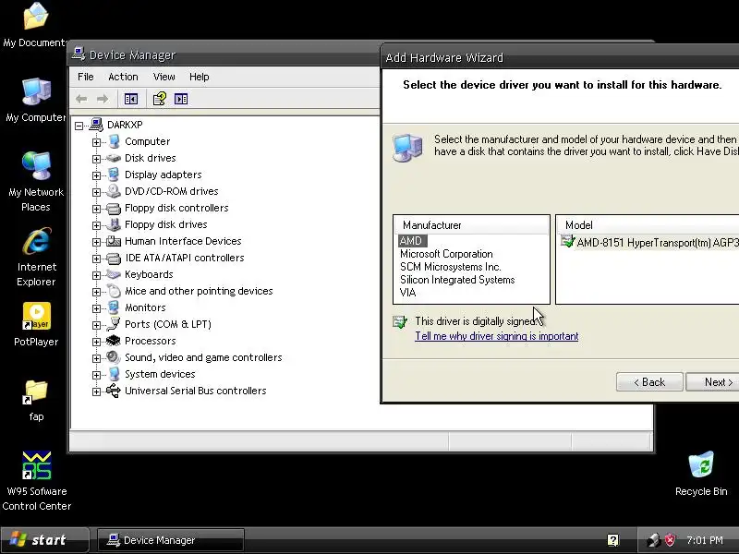Click the security shield tray icon

tap(670, 540)
